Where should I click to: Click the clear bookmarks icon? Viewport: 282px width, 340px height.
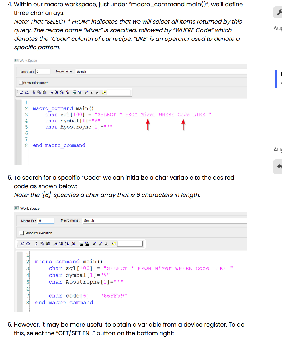(67, 92)
